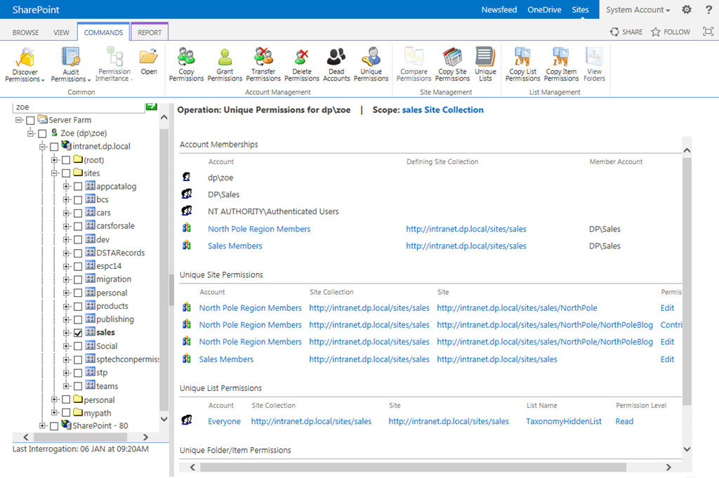Collapse the Server Farm node
Viewport: 719px width, 478px height.
click(18, 120)
